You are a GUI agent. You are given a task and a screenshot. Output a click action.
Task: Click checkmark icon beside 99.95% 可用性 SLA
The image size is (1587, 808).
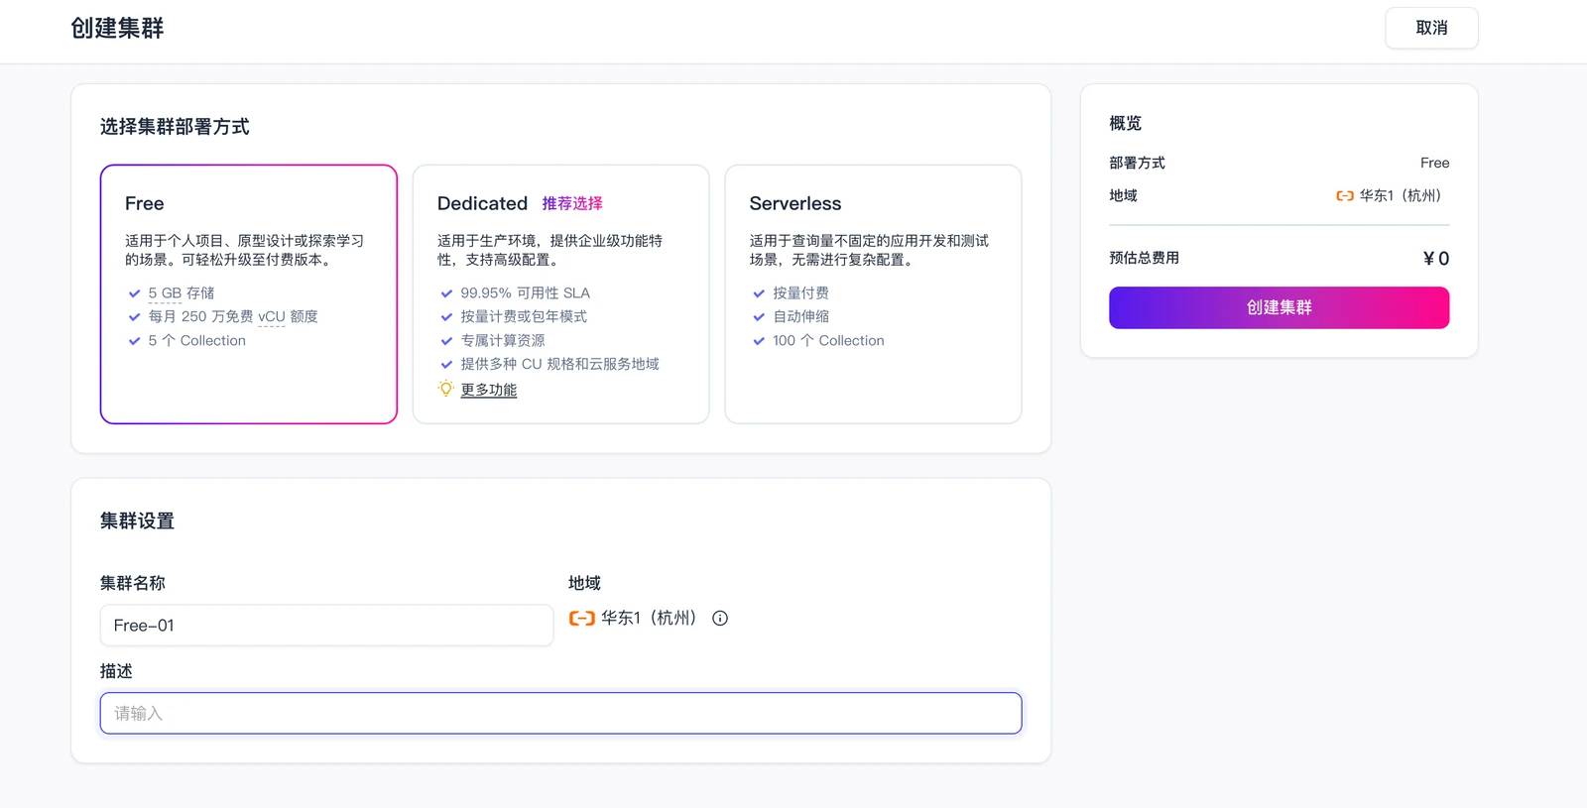[446, 293]
